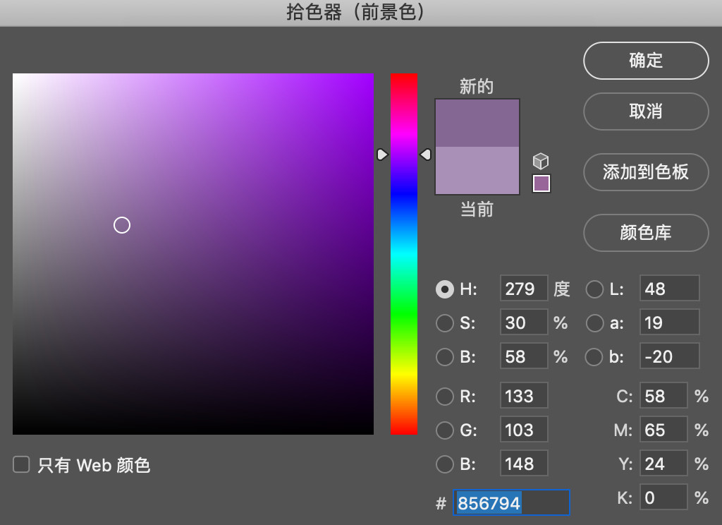Select the G green radio button
The width and height of the screenshot is (722, 525).
444,430
